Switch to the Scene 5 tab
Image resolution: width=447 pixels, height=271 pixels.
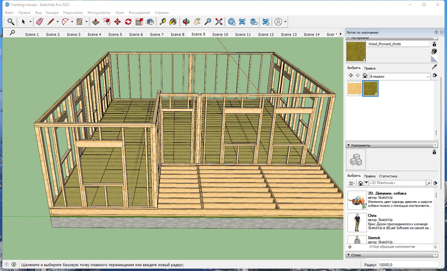115,35
